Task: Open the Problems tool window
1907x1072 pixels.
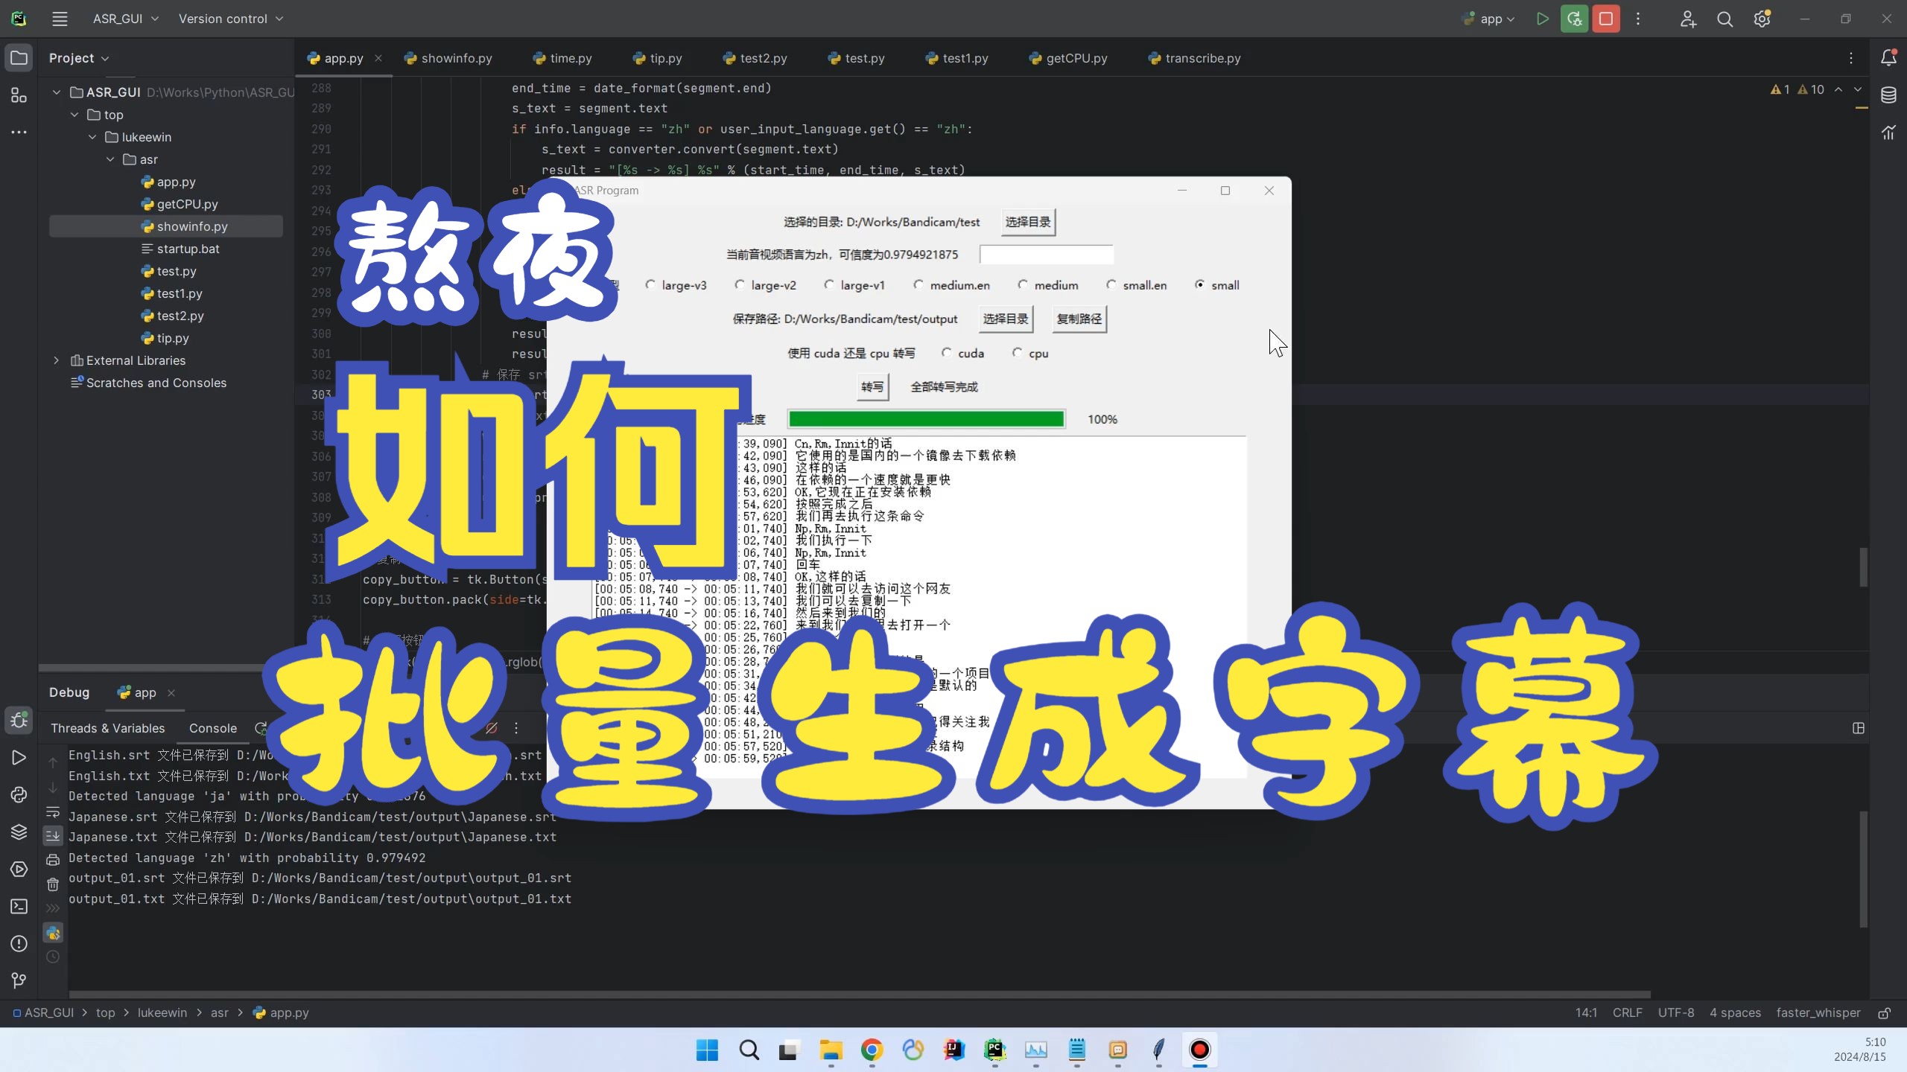Action: click(19, 943)
